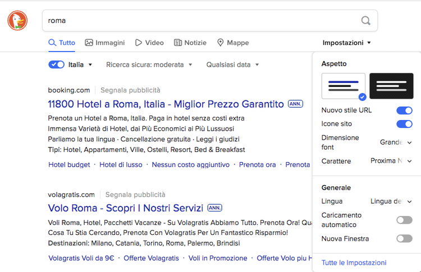Open the Notizie tab
421x272 pixels.
(190, 43)
